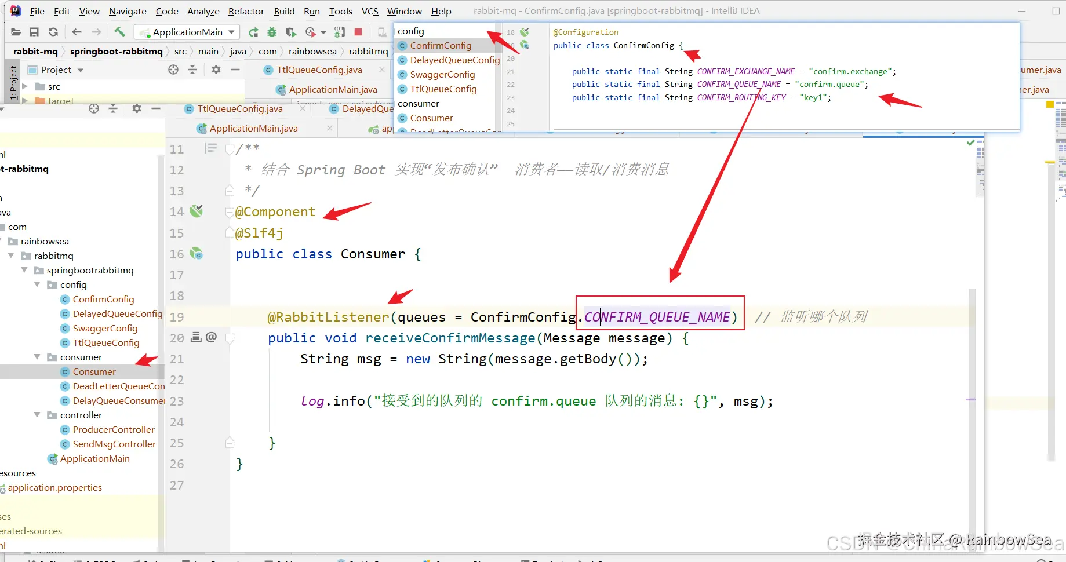
Task: Click the green inspection checkmark above editor scrollbar
Action: click(970, 143)
